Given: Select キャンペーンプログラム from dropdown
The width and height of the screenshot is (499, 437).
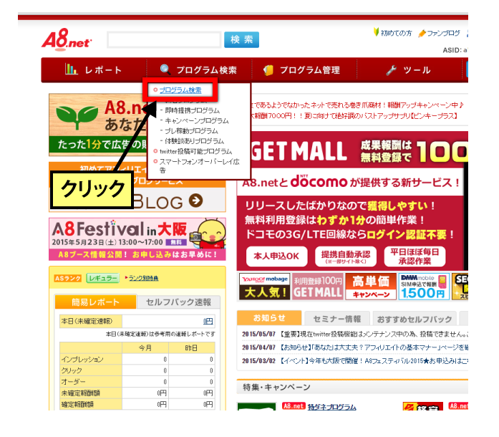Looking at the screenshot, I should coord(197,121).
